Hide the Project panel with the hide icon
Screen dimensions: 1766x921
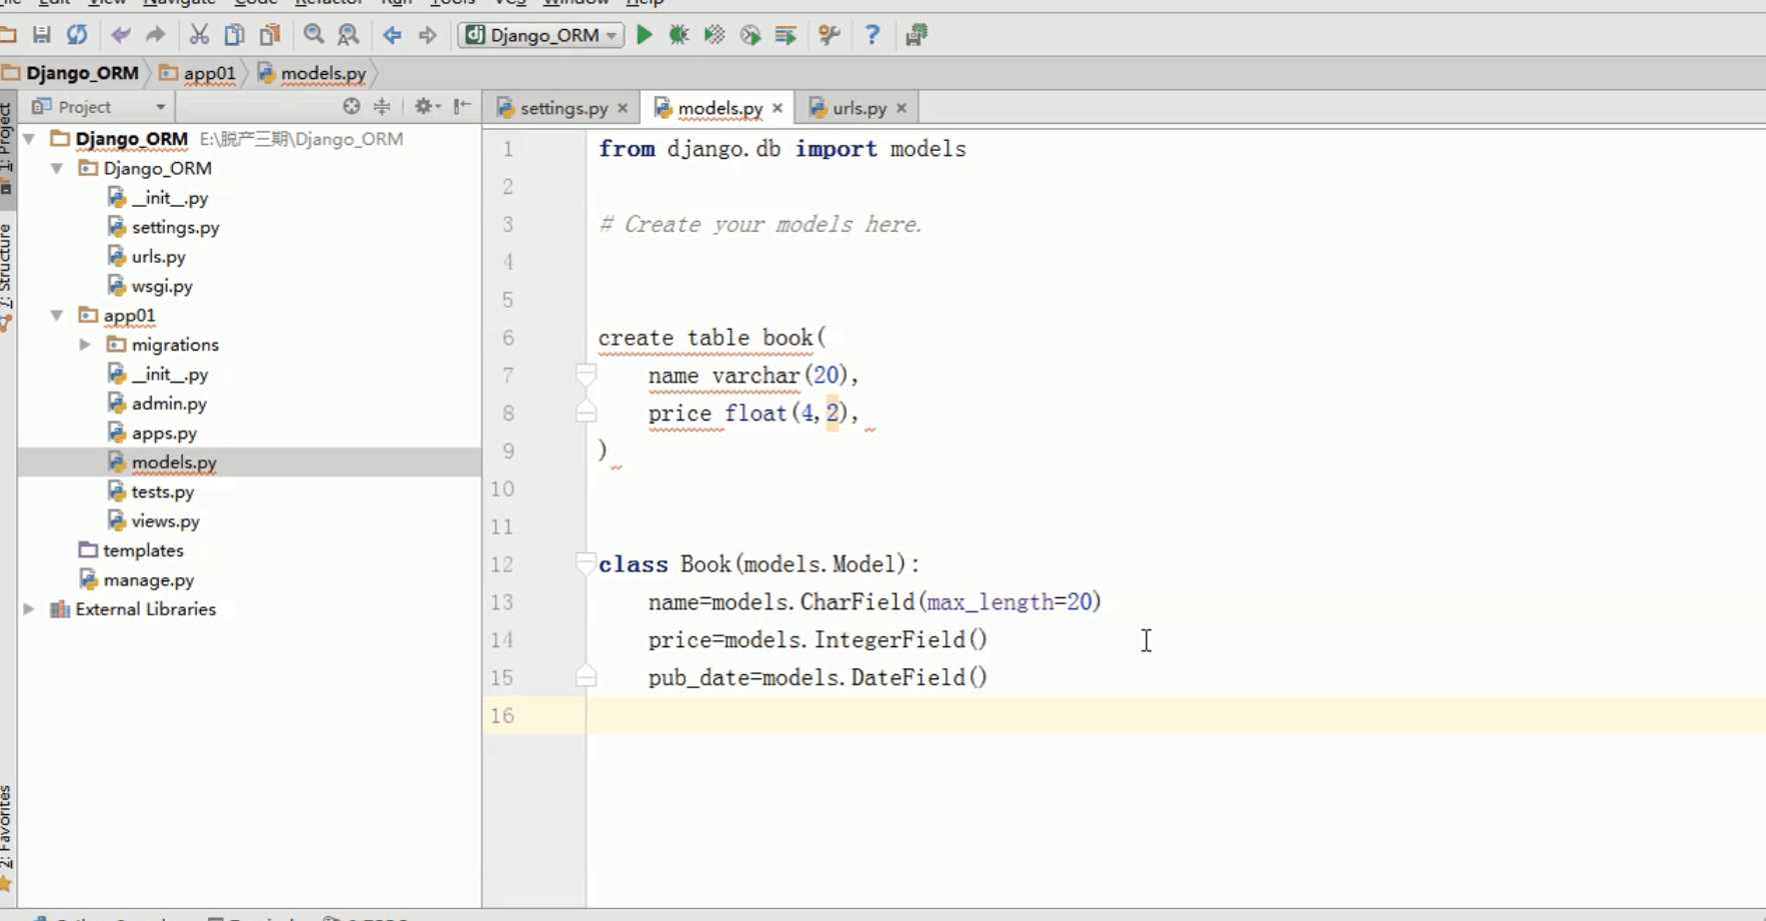click(462, 106)
